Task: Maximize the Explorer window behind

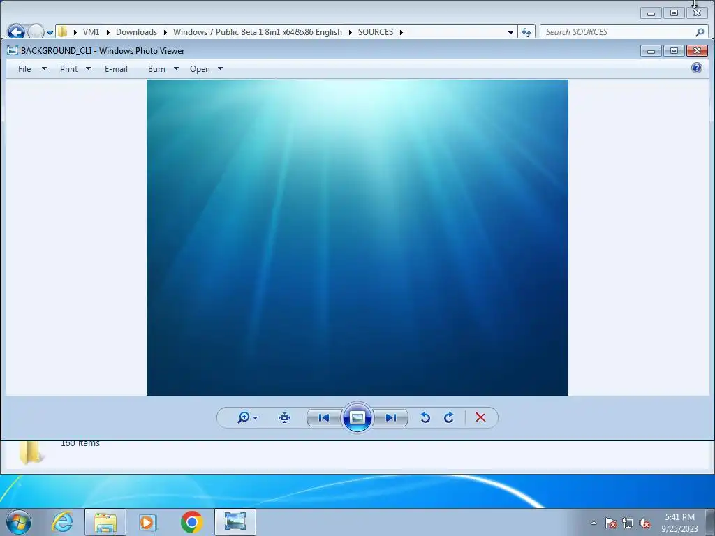Action: pos(674,13)
